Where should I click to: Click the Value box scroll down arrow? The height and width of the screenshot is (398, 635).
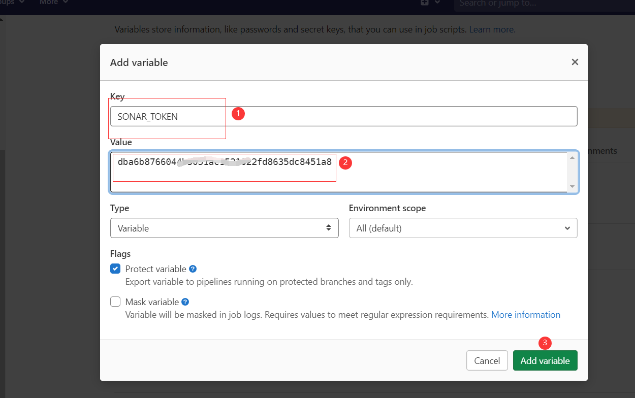(x=573, y=186)
